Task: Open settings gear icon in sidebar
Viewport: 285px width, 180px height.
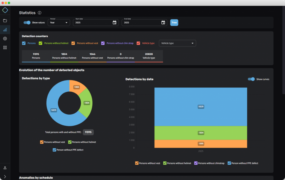Action: pyautogui.click(x=5, y=39)
